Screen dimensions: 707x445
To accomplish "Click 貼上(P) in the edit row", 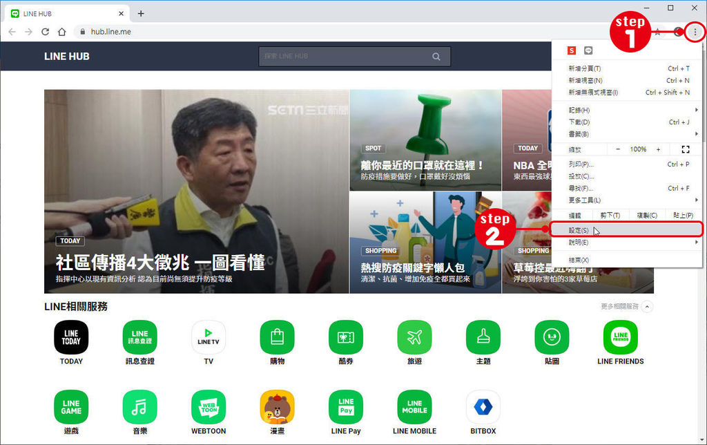I will point(683,216).
